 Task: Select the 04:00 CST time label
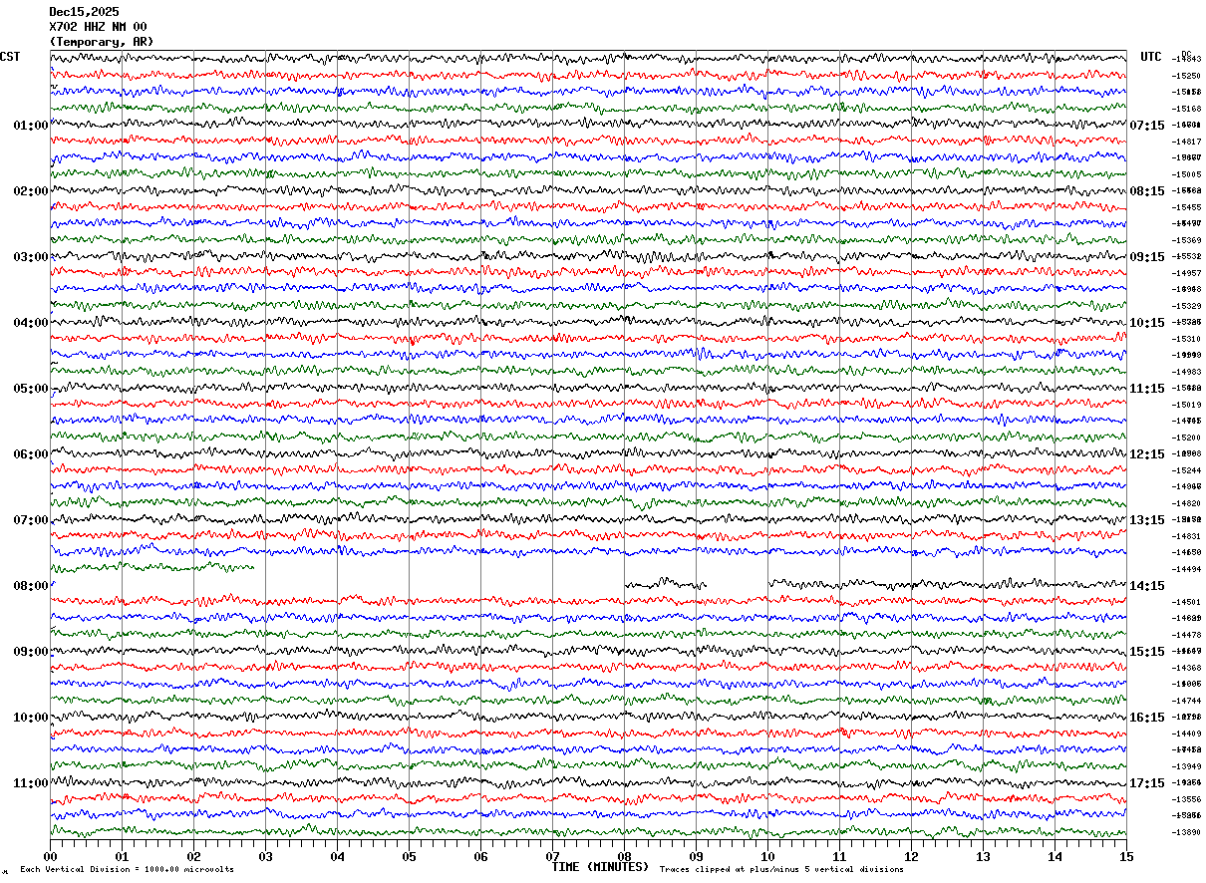coord(31,323)
